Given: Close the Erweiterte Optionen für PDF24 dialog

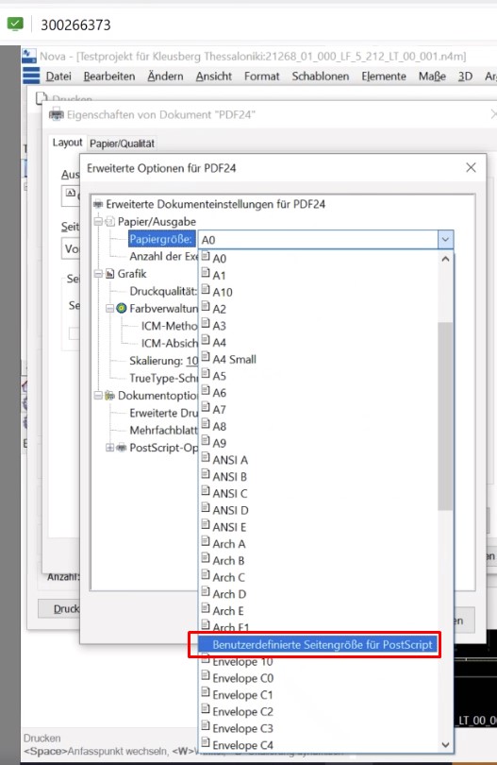Looking at the screenshot, I should pos(471,168).
